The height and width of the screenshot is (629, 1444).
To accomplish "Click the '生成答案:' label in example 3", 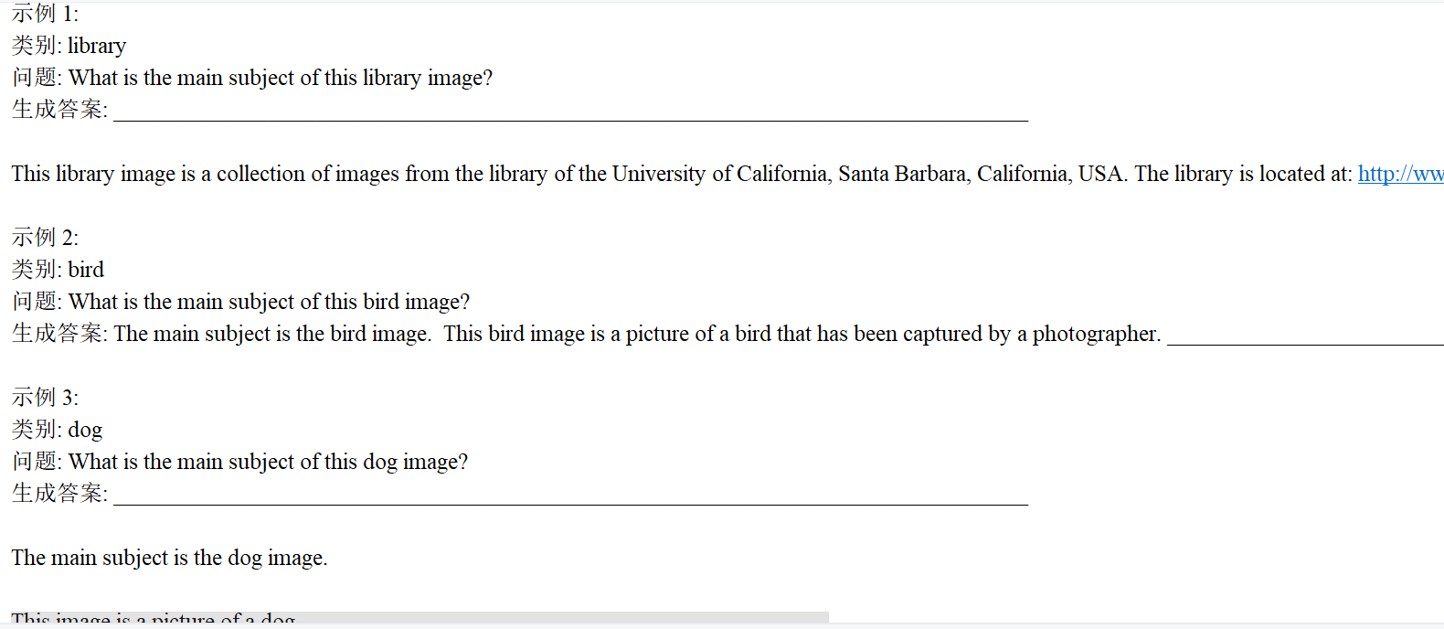I will (59, 494).
